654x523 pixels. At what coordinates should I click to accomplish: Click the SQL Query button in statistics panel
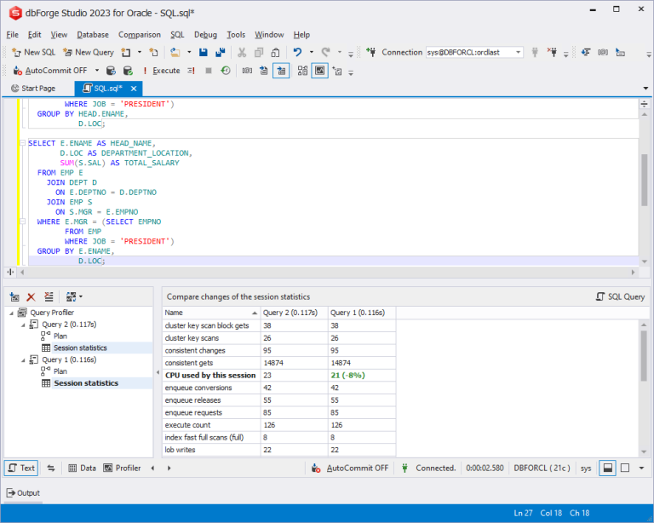coord(620,296)
